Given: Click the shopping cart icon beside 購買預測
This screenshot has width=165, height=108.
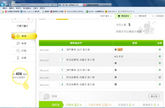Looking at the screenshot, I should click(x=119, y=16).
